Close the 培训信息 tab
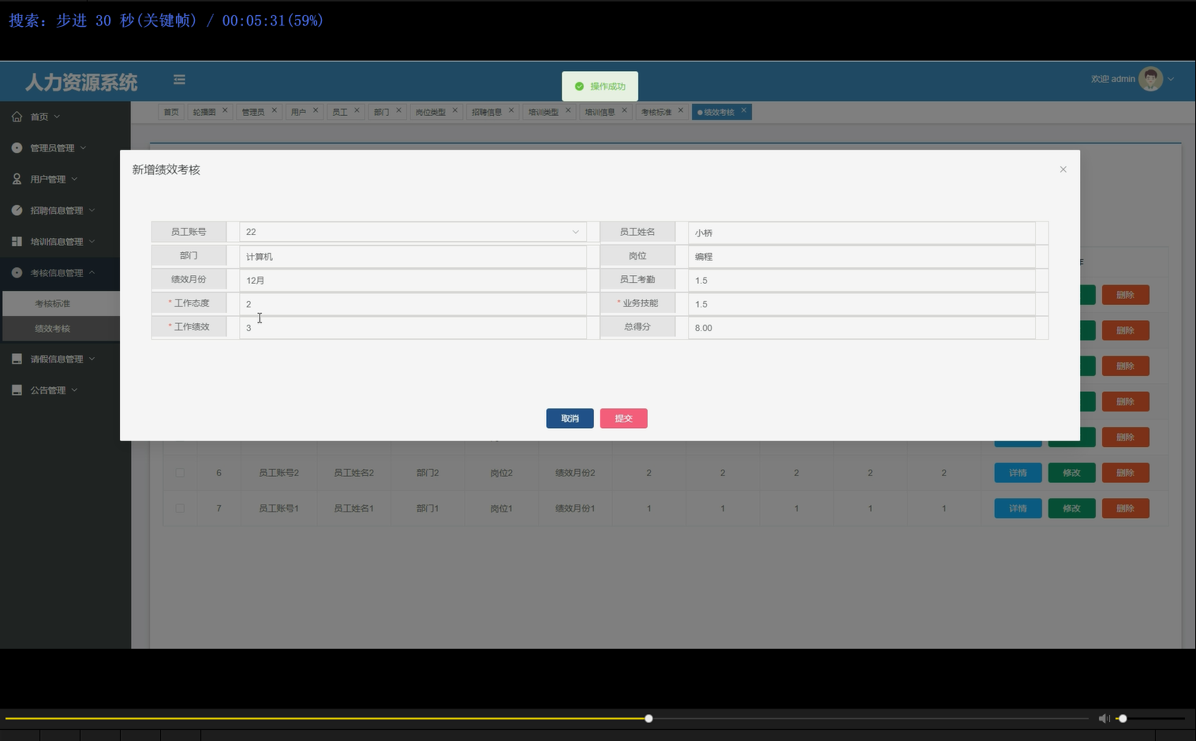The width and height of the screenshot is (1196, 741). click(624, 110)
